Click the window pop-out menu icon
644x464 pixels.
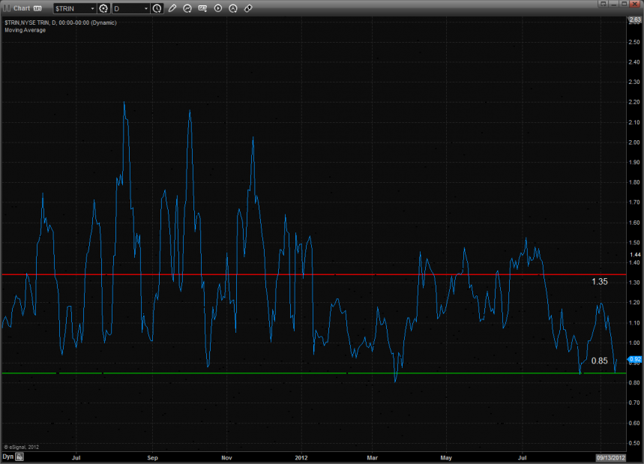tap(603, 4)
